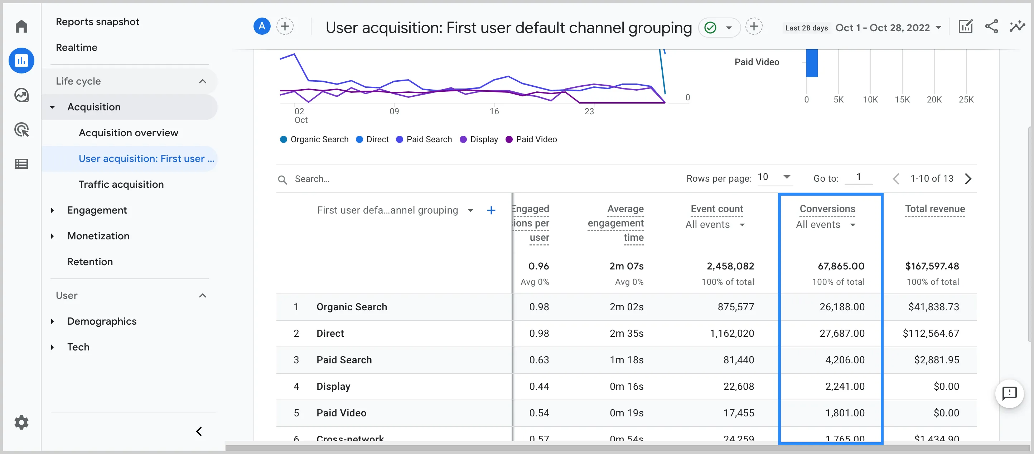Click the Share this report icon

point(991,27)
